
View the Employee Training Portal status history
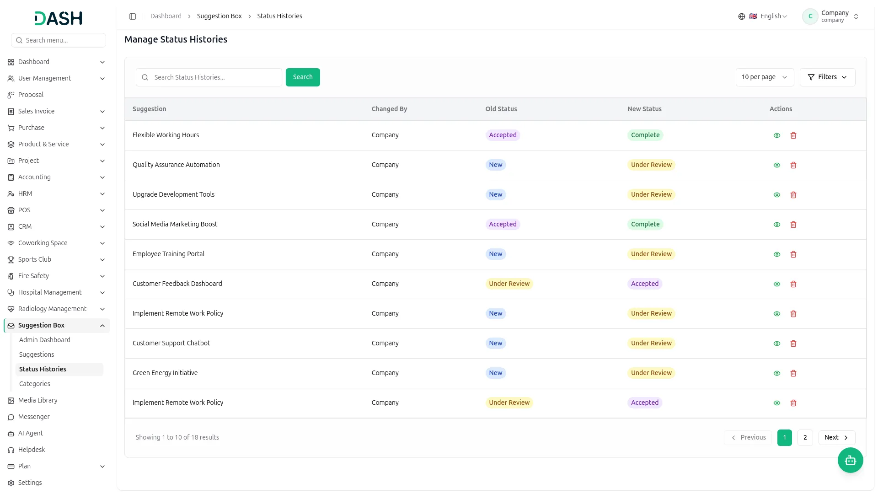tap(777, 254)
